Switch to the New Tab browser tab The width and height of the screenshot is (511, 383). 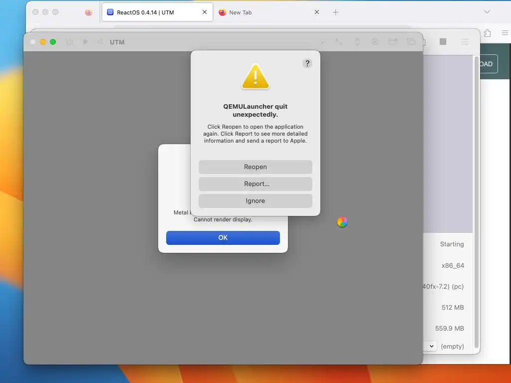pyautogui.click(x=269, y=12)
